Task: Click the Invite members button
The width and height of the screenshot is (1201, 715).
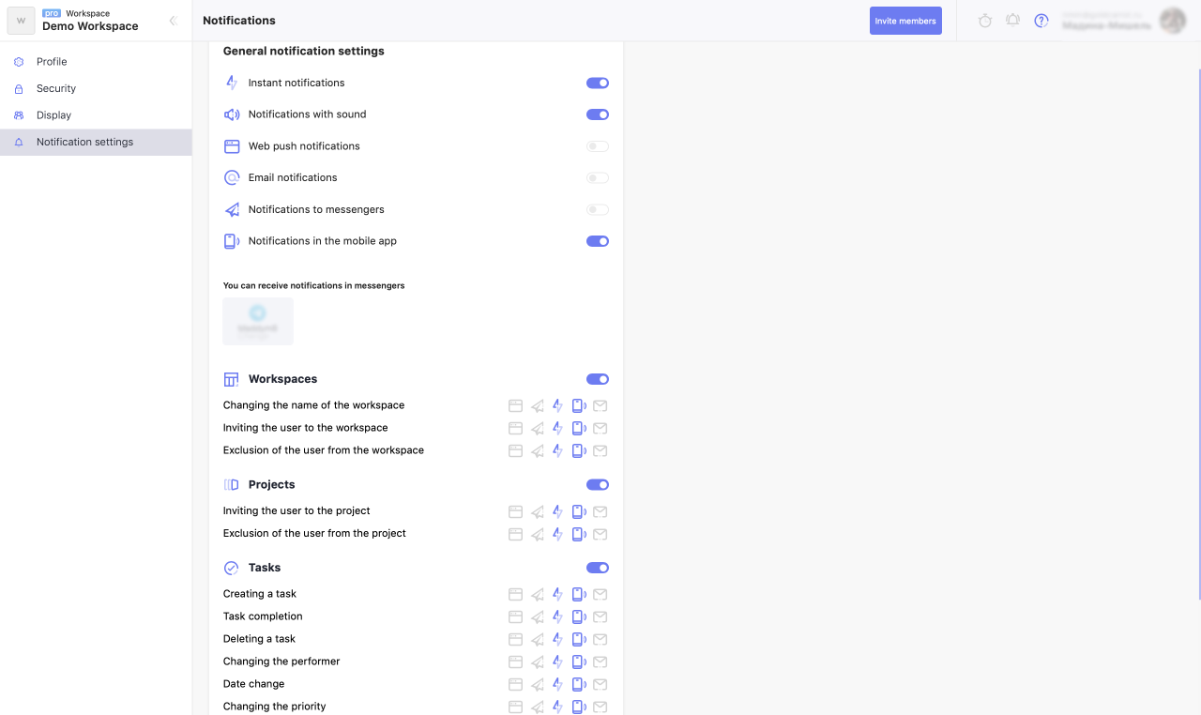Action: tap(905, 21)
